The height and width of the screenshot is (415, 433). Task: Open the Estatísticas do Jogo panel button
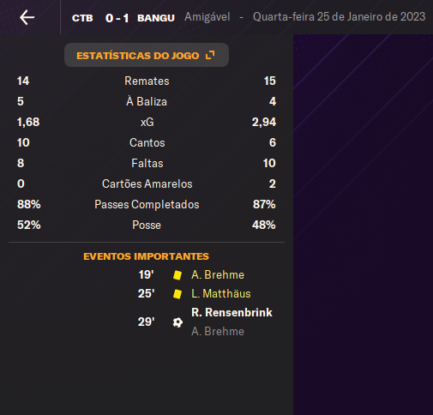[147, 55]
